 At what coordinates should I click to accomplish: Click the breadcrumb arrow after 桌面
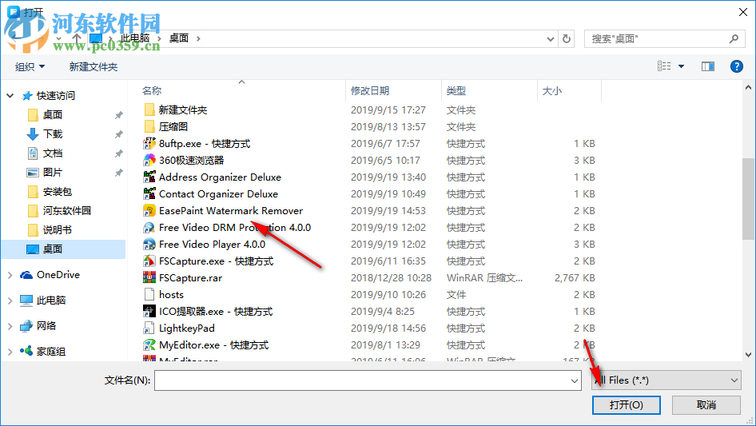(x=198, y=38)
